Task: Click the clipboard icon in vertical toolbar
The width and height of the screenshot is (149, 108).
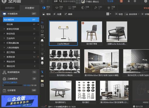Action: tap(42, 58)
